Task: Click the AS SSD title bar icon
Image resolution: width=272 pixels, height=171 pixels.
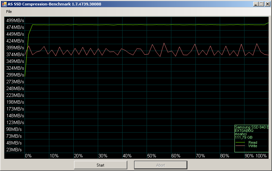Action: point(4,4)
